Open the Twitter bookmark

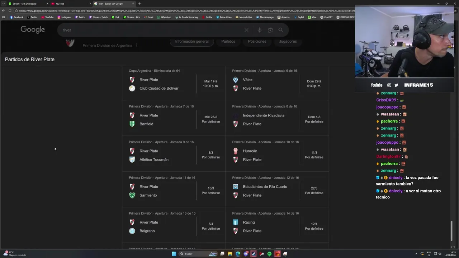pos(32,17)
